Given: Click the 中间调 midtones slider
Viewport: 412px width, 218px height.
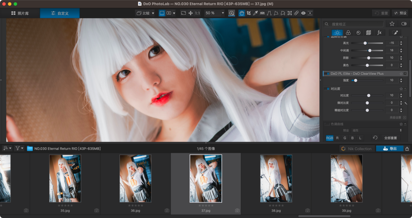Looking at the screenshot, I should pos(367,50).
